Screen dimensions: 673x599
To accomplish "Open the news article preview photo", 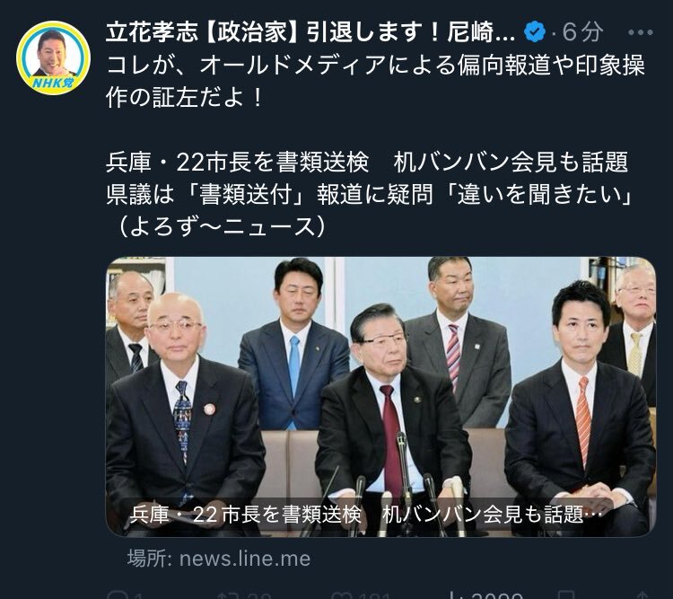I will (x=380, y=397).
